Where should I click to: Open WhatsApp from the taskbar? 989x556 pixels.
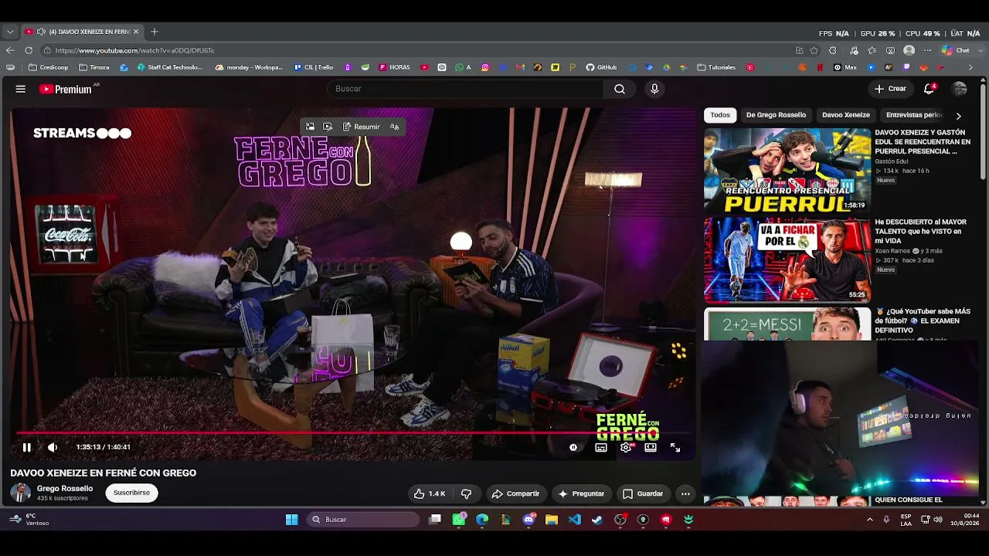click(x=459, y=520)
